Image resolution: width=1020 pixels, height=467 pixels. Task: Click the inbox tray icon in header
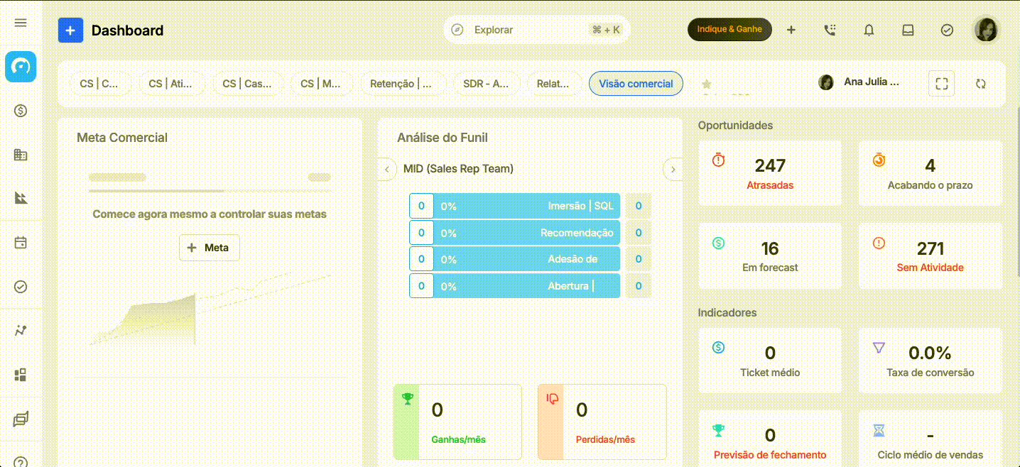908,30
